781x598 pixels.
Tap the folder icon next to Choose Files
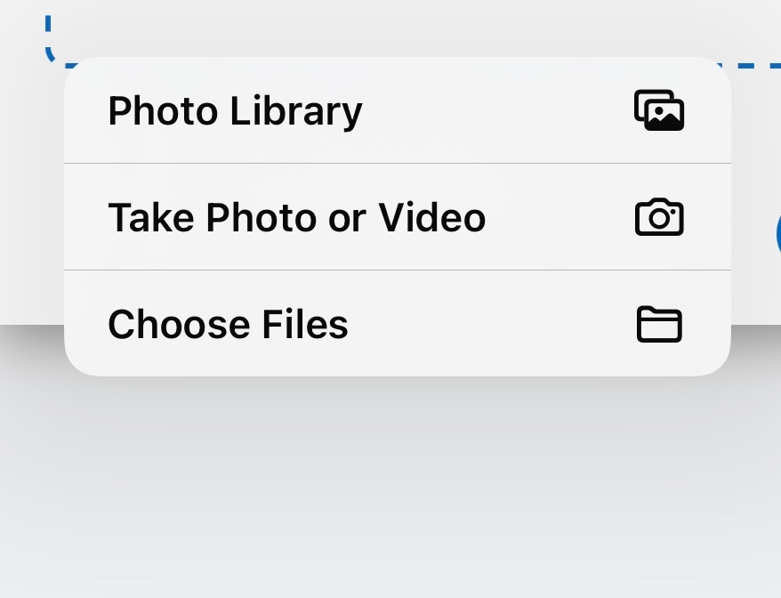click(659, 325)
